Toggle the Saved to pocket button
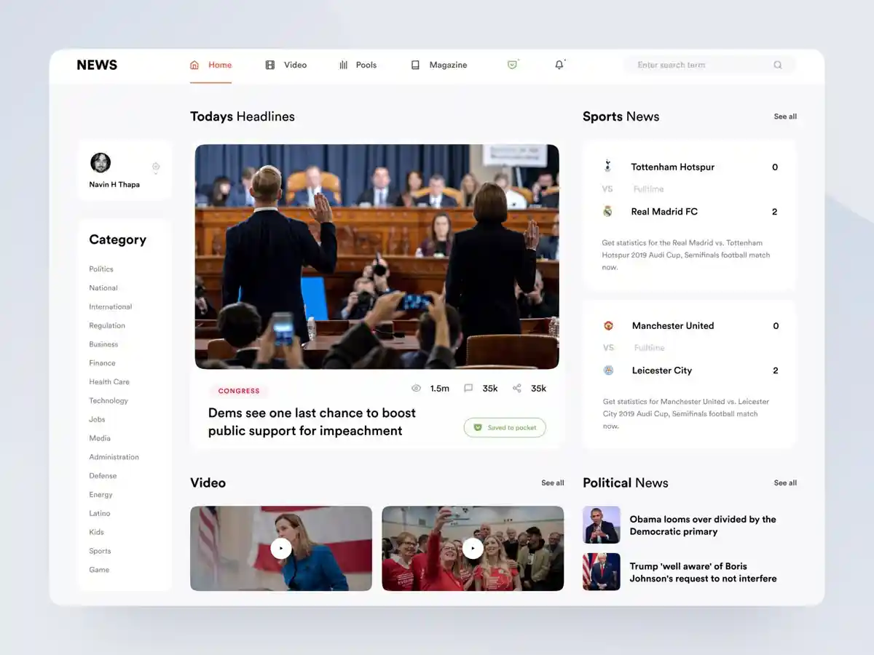Viewport: 874px width, 655px height. tap(505, 428)
